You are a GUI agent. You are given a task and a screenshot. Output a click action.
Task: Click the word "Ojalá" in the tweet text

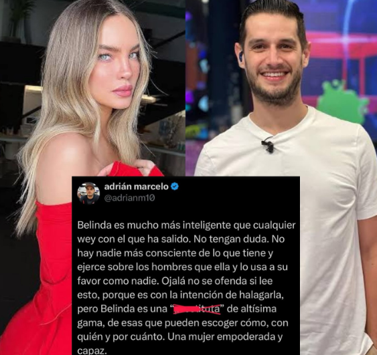[x=172, y=281]
